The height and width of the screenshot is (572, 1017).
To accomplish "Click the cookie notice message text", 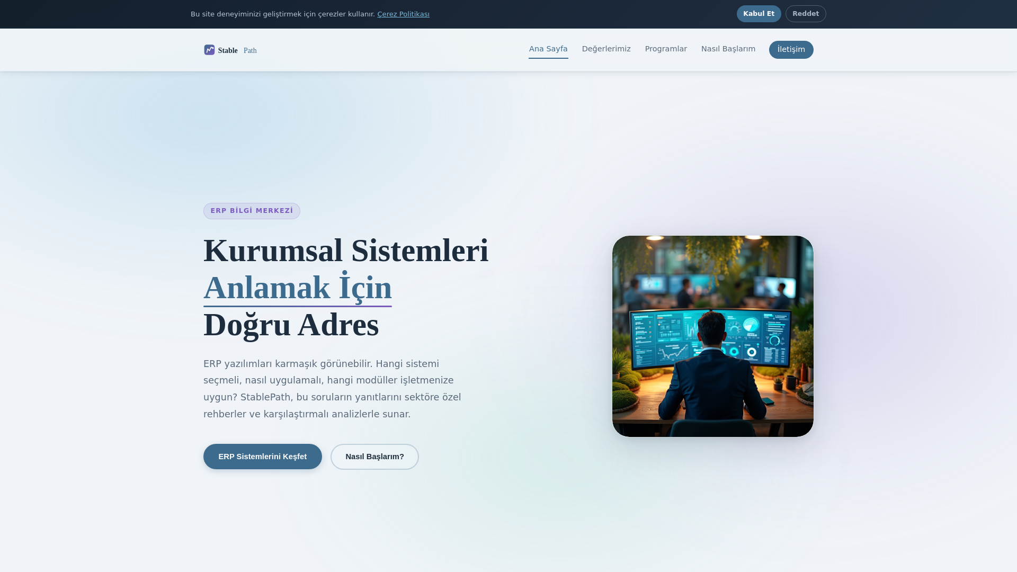I will pos(282,14).
